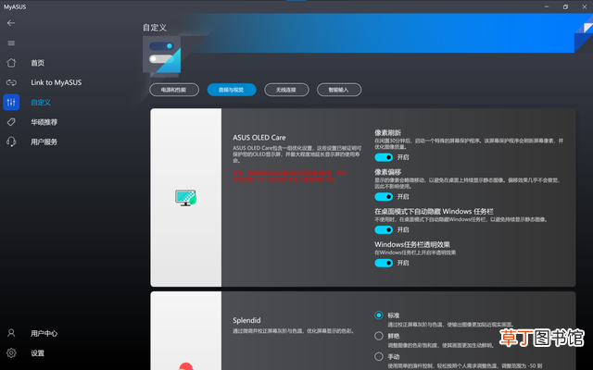The image size is (593, 370).
Task: Click the 用户中心 person icon
Action: click(x=11, y=333)
